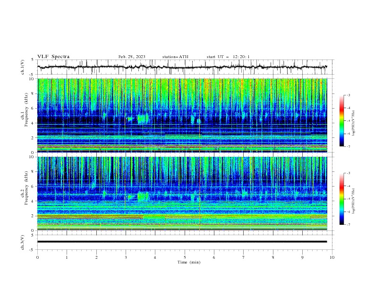
Task: Click the "-7" label on ch.1 color bar
Action: pyautogui.click(x=348, y=146)
